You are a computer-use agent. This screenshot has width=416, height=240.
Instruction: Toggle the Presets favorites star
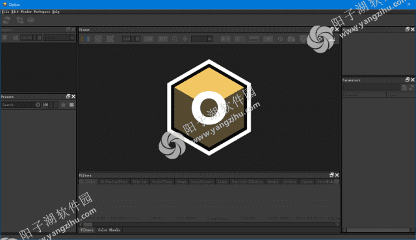tap(63, 105)
